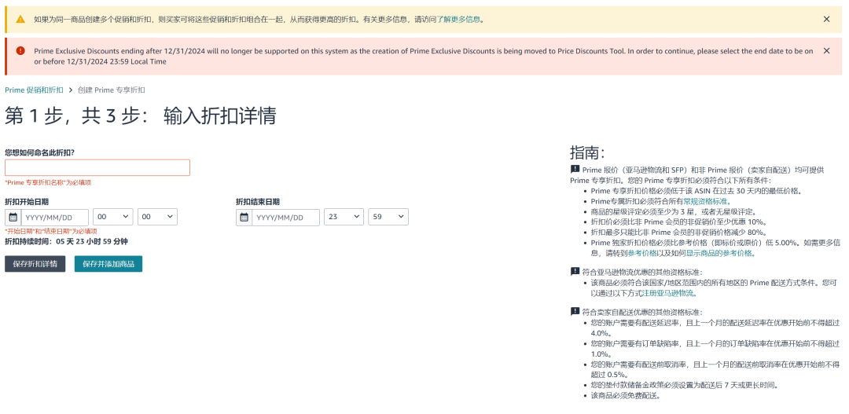Image resolution: width=849 pixels, height=414 pixels.
Task: Focus the discount name input field
Action: pyautogui.click(x=97, y=167)
